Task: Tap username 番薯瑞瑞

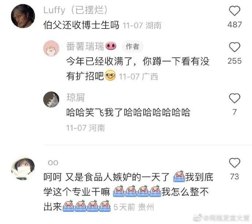Action: (85, 46)
